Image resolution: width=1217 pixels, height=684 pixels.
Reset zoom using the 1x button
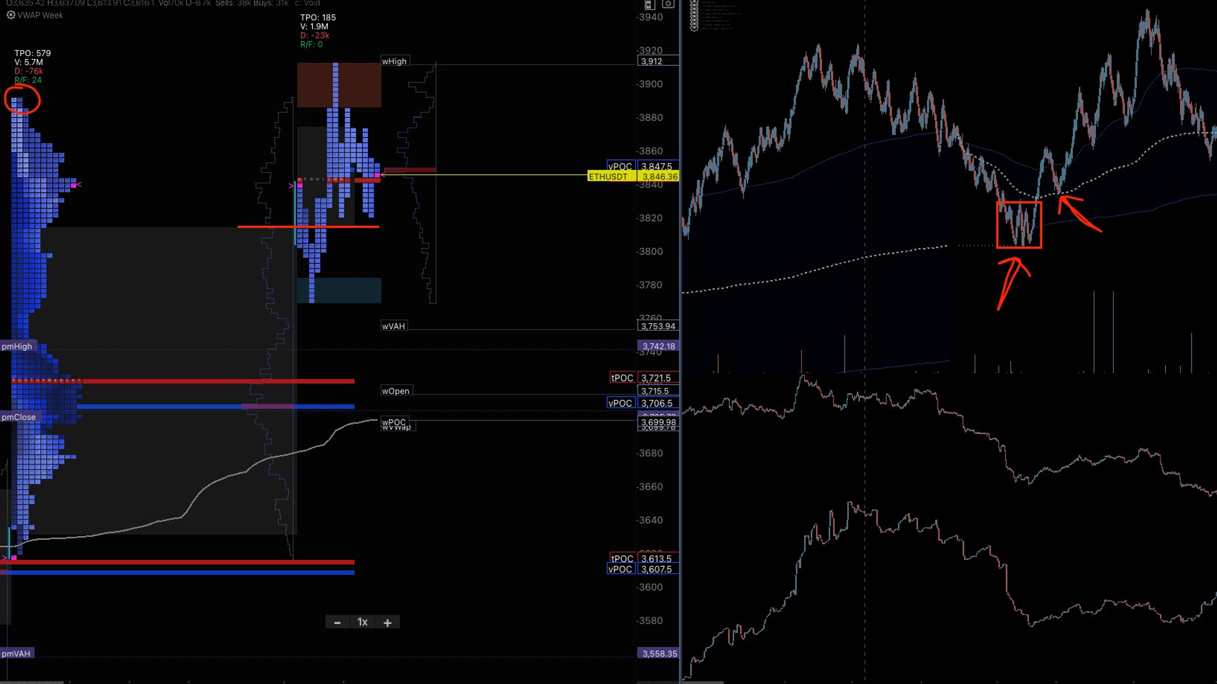pos(362,622)
